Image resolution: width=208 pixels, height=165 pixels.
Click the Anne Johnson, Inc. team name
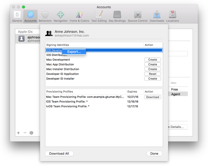[x=70, y=32]
